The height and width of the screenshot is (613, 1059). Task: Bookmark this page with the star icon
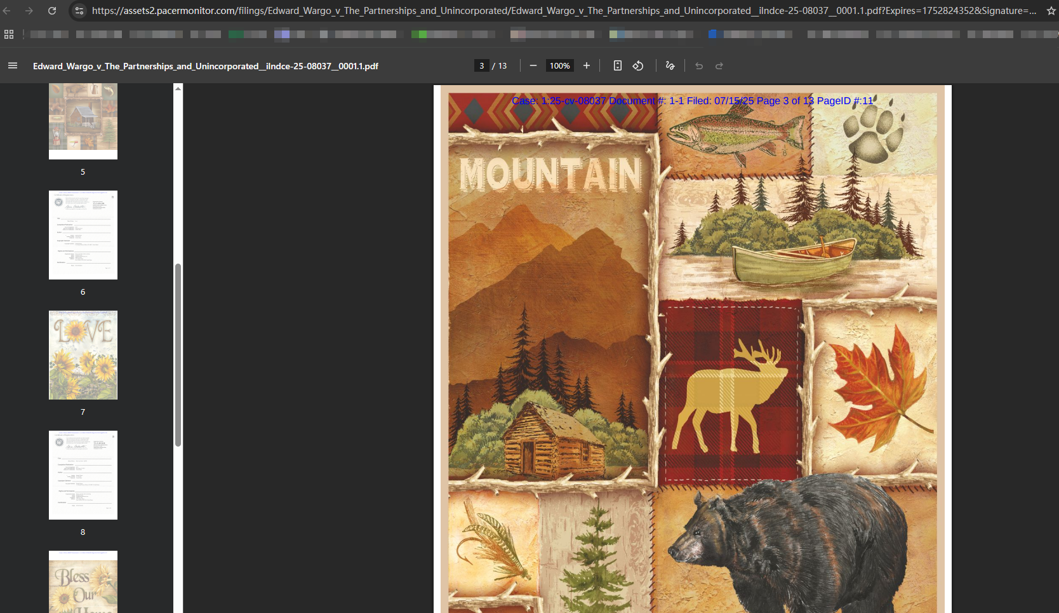click(x=1051, y=11)
